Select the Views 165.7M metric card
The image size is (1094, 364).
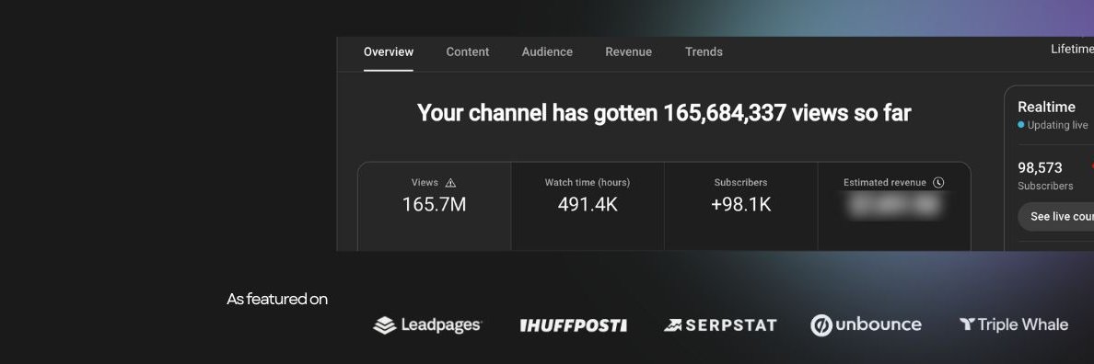[434, 207]
